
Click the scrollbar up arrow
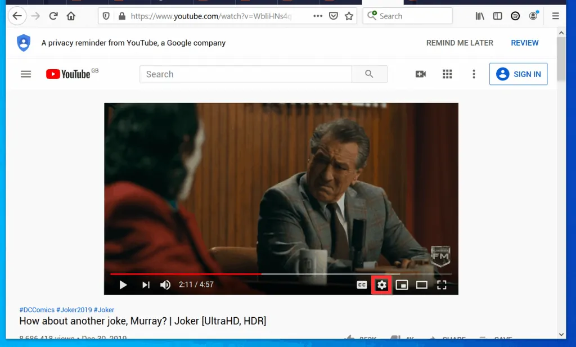click(561, 33)
